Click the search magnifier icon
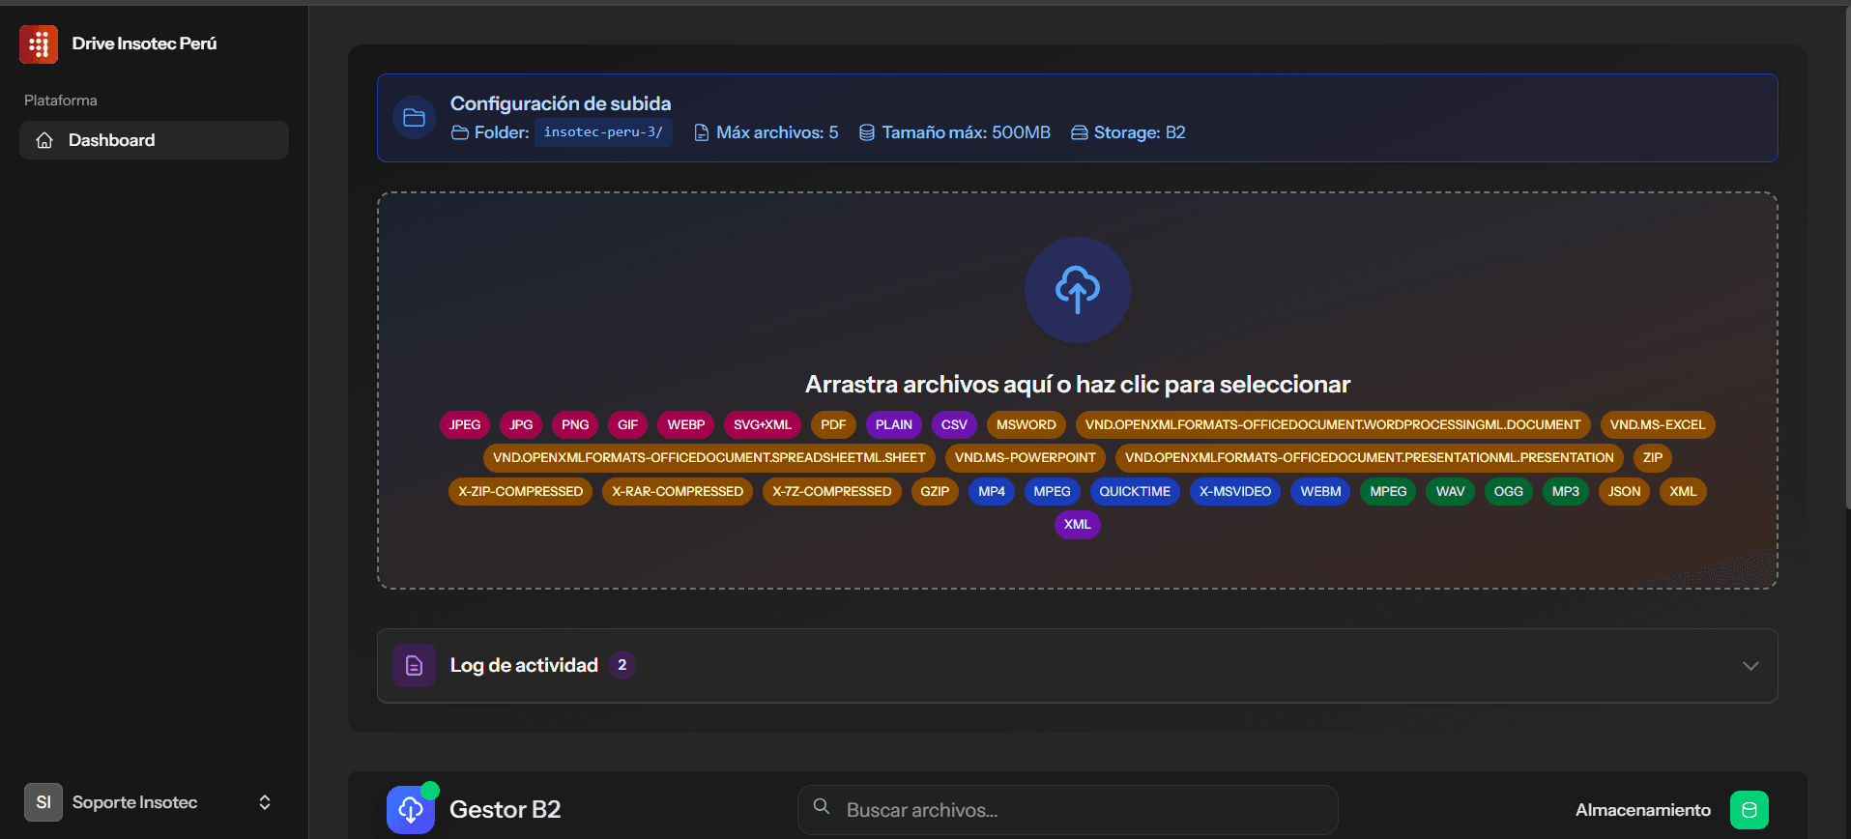Screen dimensions: 1851x839 tap(822, 806)
